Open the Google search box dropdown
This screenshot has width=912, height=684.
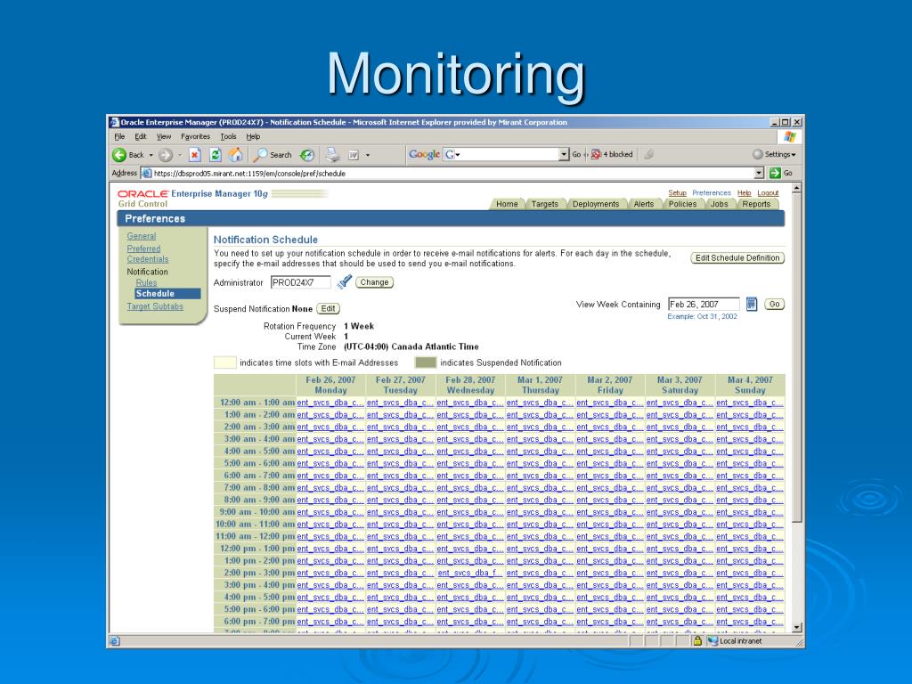coord(564,154)
